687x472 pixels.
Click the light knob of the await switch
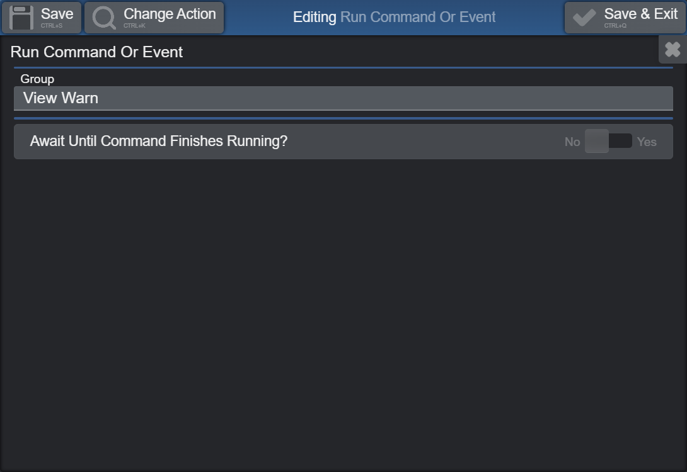point(597,142)
